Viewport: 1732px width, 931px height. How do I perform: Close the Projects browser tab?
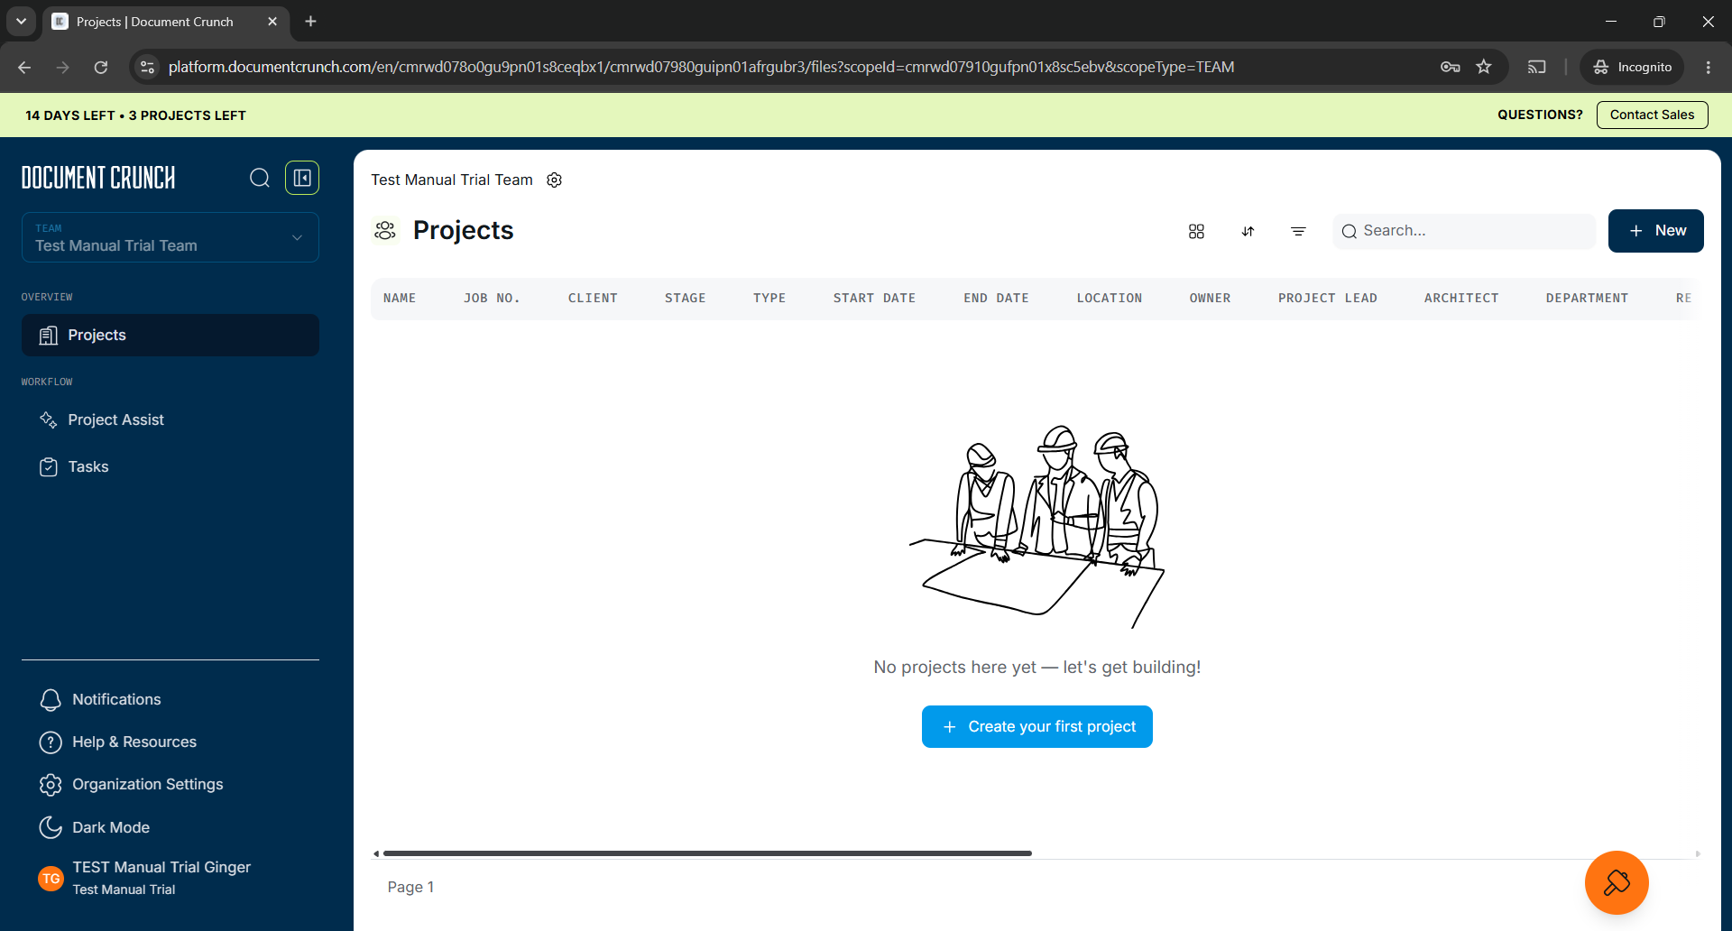pyautogui.click(x=272, y=21)
